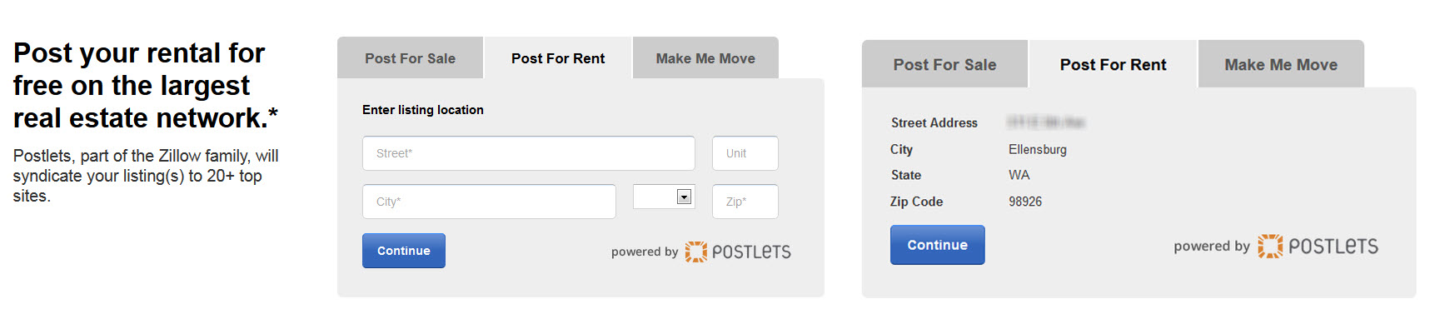Click Continue button below Zip Code 98926

click(x=938, y=245)
